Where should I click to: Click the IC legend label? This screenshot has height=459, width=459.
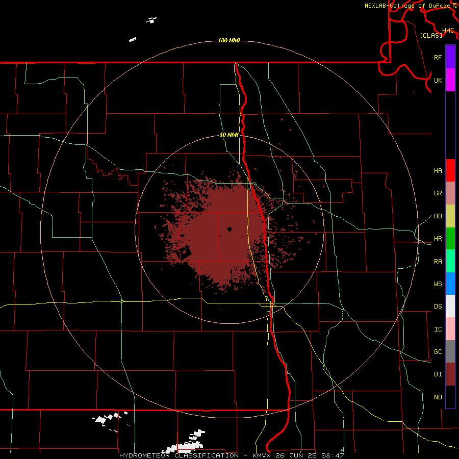[x=438, y=329]
